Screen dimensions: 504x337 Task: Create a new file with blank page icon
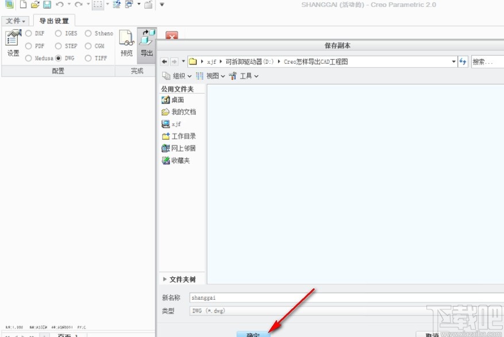click(23, 4)
